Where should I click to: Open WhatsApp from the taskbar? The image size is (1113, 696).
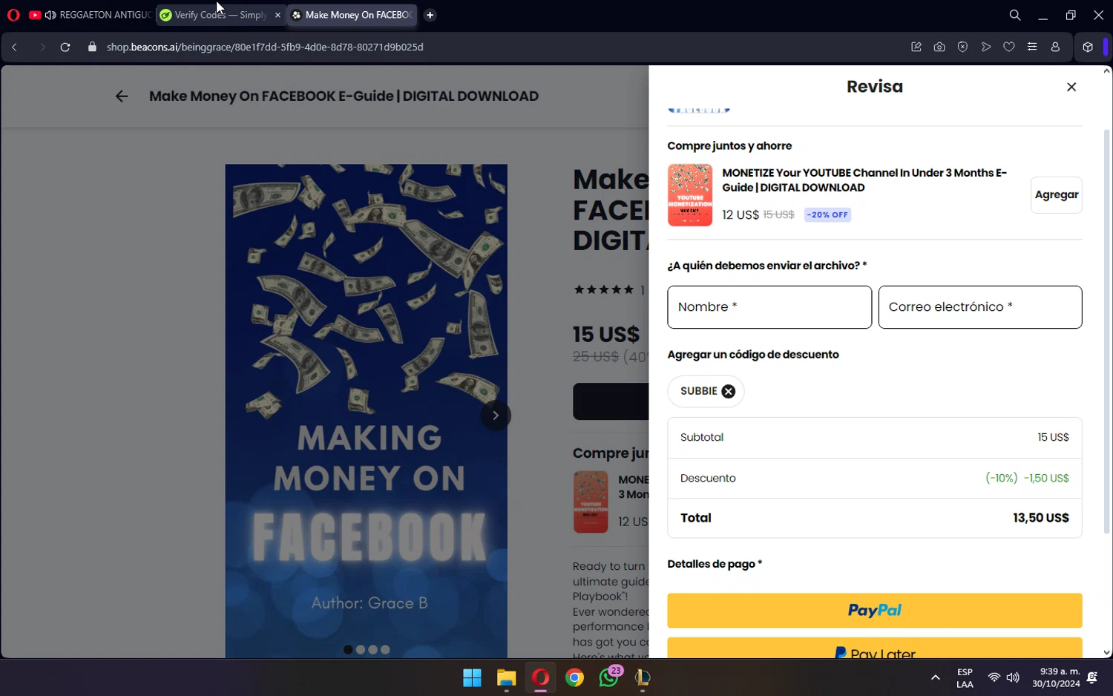pos(609,677)
